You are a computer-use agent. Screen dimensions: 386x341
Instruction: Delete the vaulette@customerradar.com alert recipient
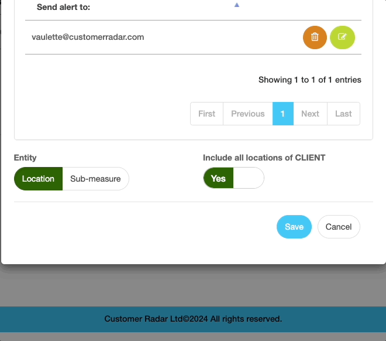point(315,37)
